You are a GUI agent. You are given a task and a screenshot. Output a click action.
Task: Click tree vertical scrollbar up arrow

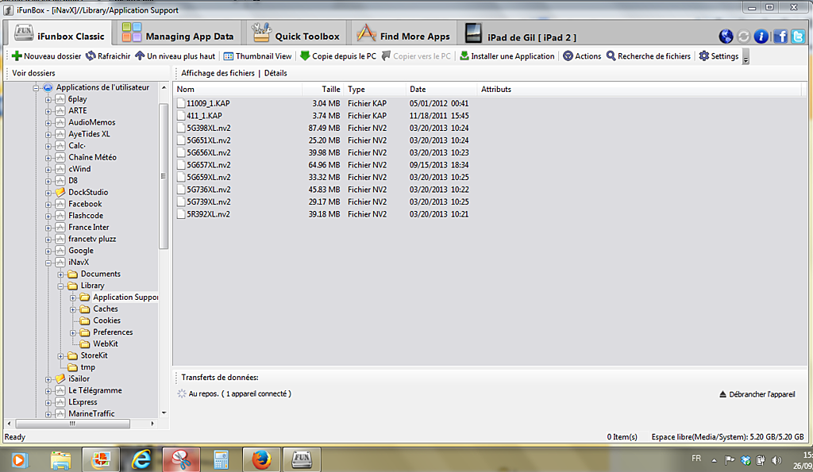164,87
